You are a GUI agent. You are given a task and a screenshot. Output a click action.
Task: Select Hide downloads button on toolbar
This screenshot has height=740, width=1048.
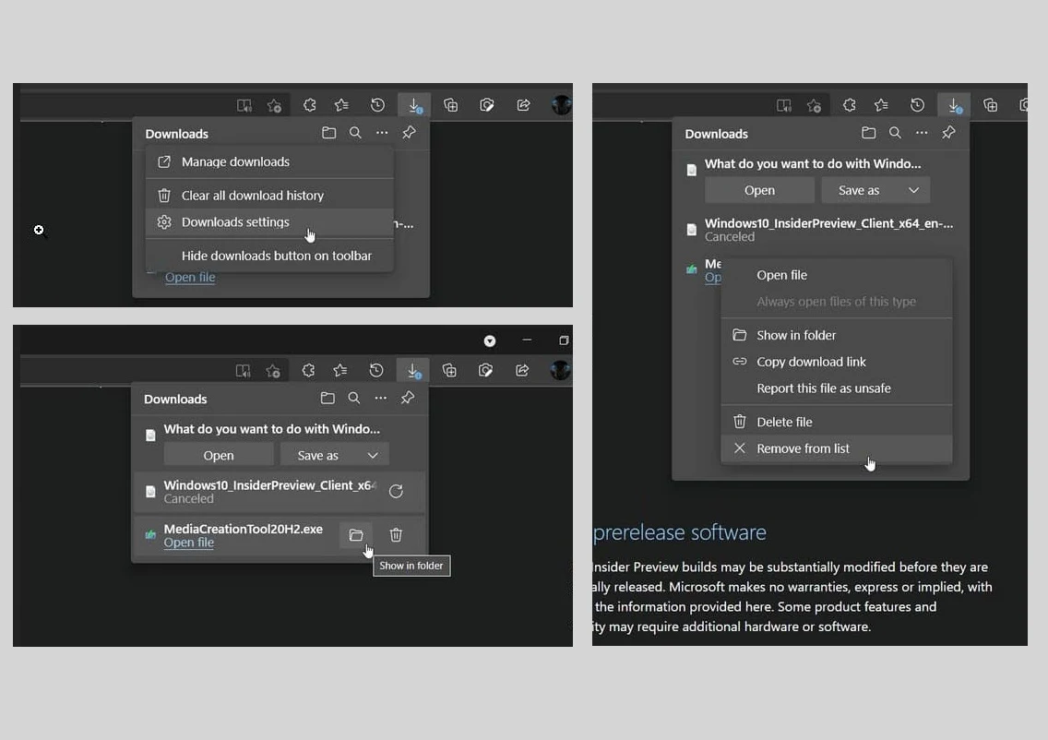277,256
